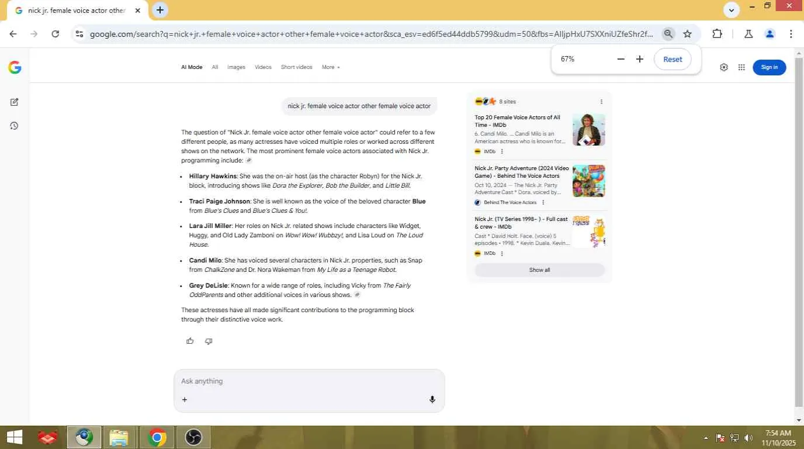Open 'Top 20 Female Voice Actors of All Time' link

[517, 121]
